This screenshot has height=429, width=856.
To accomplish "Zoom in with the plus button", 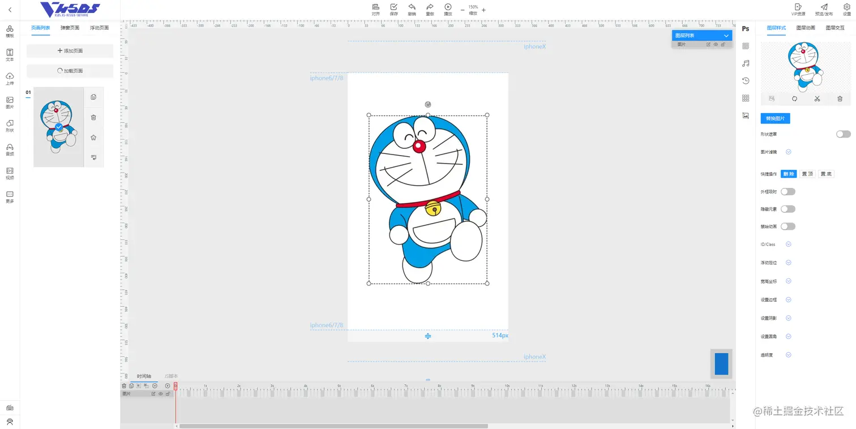I will pyautogui.click(x=483, y=10).
